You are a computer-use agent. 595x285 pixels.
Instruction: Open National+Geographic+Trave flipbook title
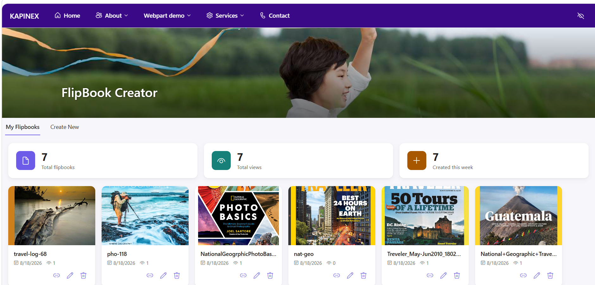(518, 254)
